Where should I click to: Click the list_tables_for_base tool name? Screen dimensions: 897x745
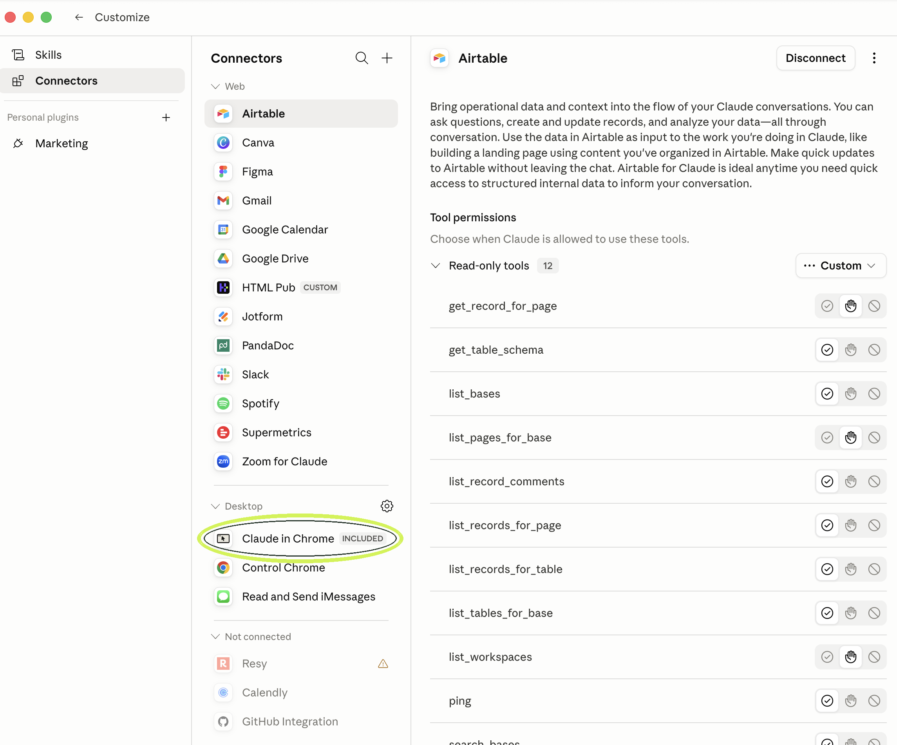(x=501, y=613)
